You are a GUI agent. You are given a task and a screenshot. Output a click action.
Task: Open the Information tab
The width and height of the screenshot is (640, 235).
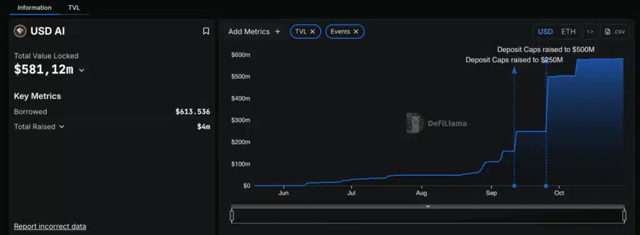(x=34, y=7)
